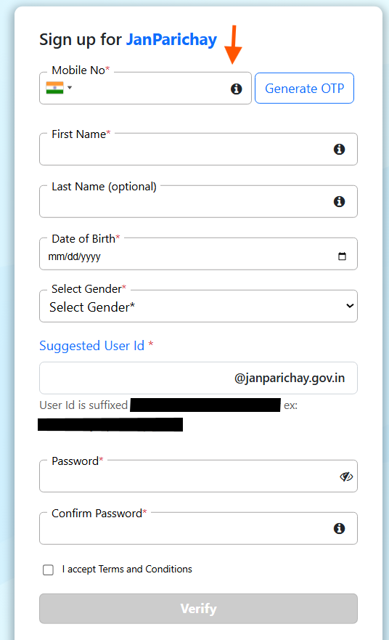Screen dimensions: 389x640
Task: Click the Verify button
Action: 199,609
